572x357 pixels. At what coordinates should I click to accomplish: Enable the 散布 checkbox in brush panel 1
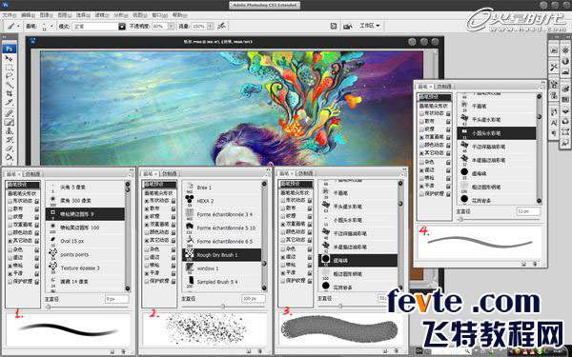pos(10,208)
